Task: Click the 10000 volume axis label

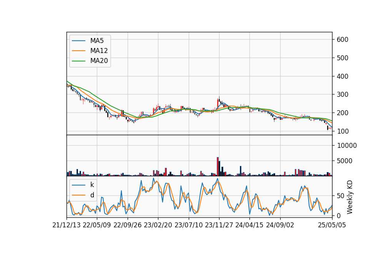Action: [x=347, y=146]
